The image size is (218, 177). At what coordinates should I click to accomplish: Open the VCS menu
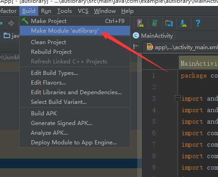(83, 11)
